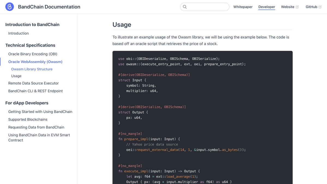
Task: Click the external-link icon next to GitHub
Action: click(x=320, y=7)
